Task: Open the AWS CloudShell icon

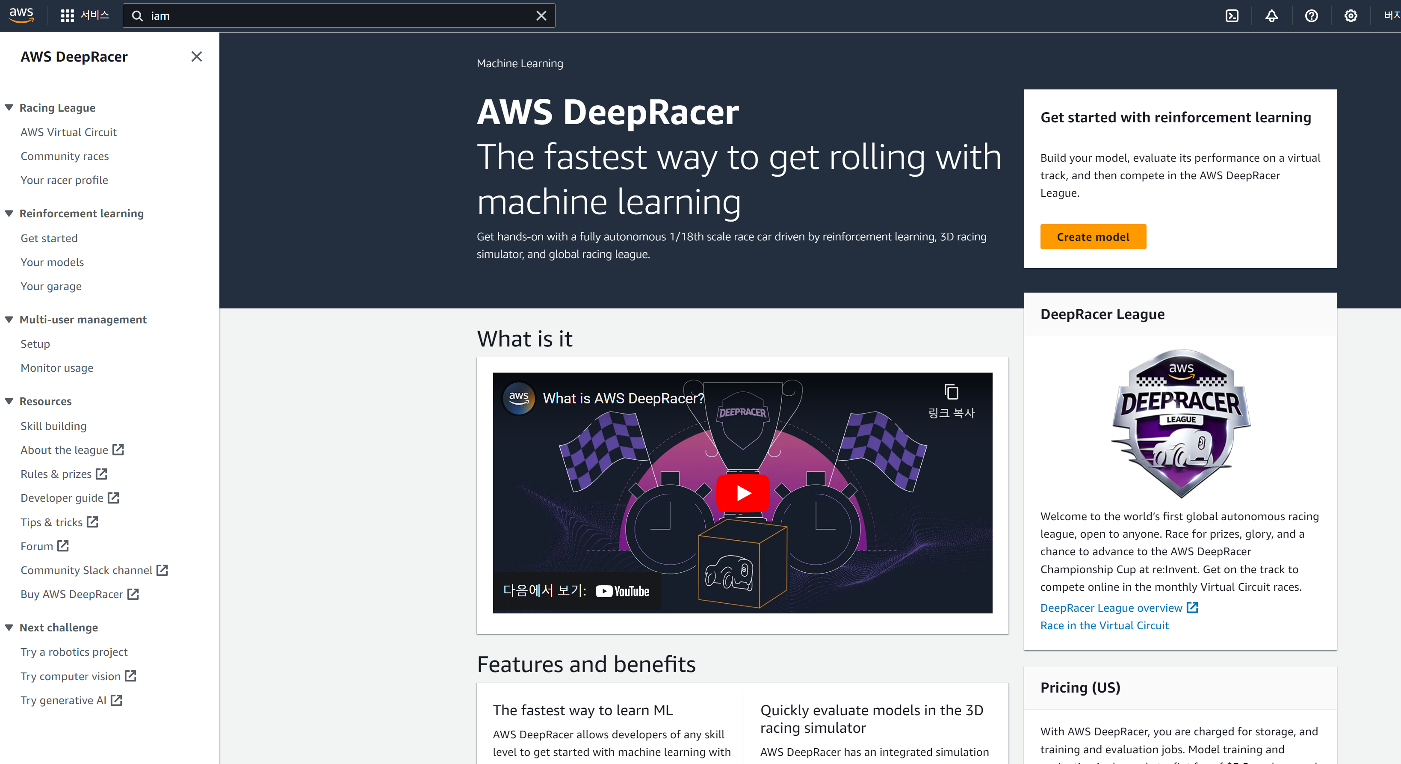Action: [1232, 16]
